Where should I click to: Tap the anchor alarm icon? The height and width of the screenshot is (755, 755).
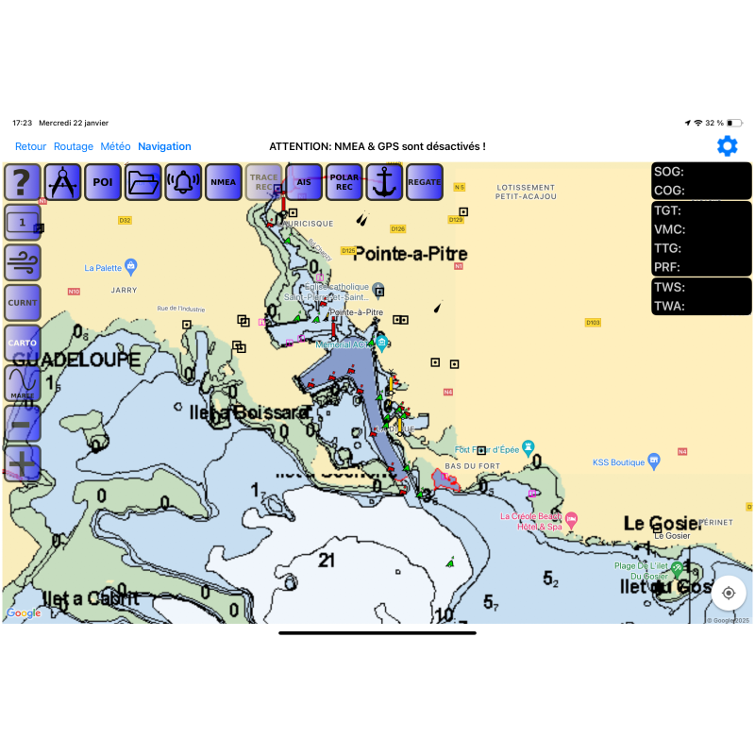click(x=384, y=182)
